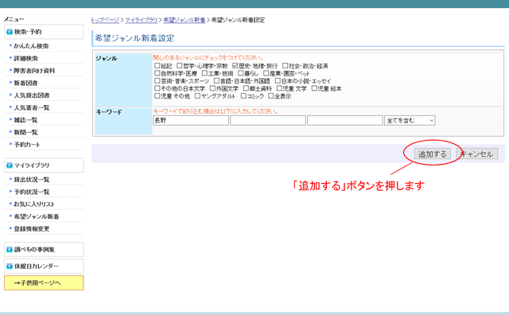Check the その他の日本文学 checkbox
This screenshot has height=315, width=509.
(x=157, y=88)
